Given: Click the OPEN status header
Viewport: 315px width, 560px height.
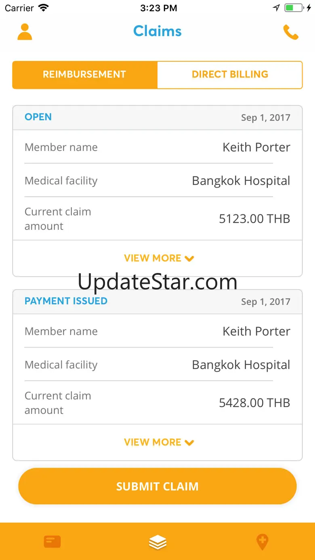Looking at the screenshot, I should 38,117.
